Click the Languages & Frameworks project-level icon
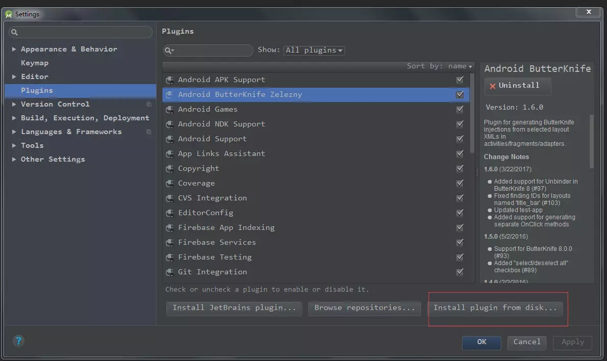Viewport: 607px width, 361px height. tap(149, 132)
